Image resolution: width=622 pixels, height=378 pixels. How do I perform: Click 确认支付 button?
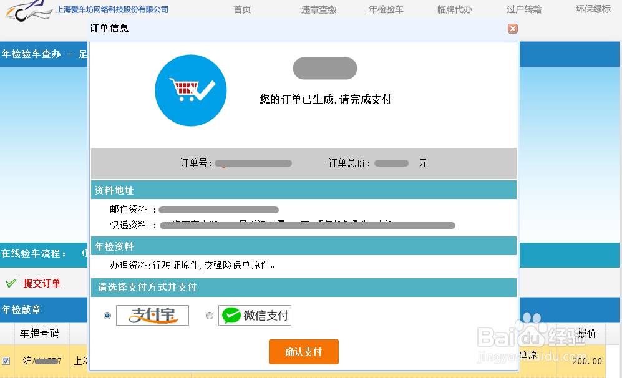(x=303, y=352)
